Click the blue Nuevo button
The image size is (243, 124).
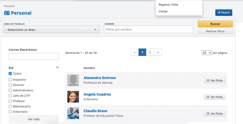pos(224,13)
